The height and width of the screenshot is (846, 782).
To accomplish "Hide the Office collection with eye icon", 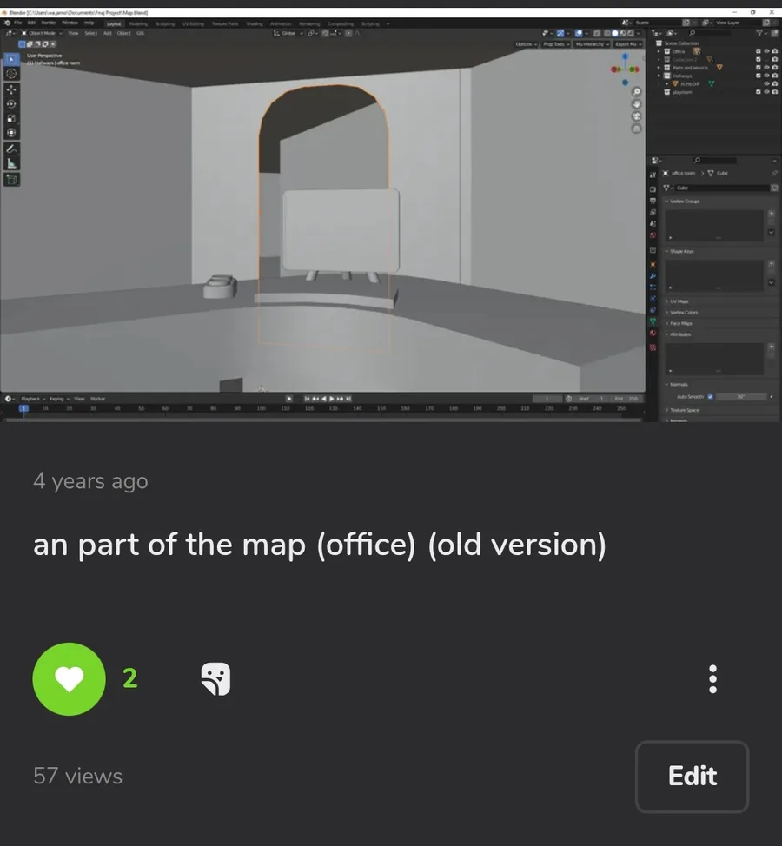I will [x=766, y=51].
